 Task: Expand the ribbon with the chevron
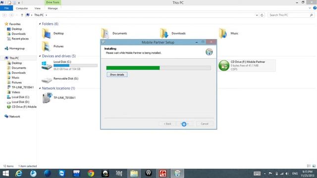(310, 8)
